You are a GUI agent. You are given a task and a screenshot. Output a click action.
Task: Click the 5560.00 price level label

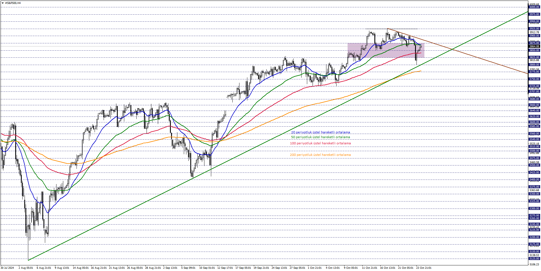(534, 134)
